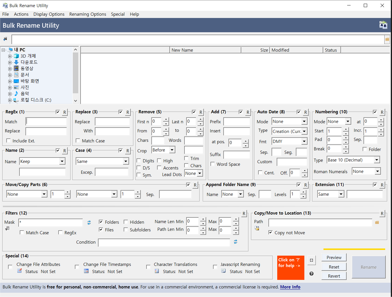Open Name dropdown showing Keep

pyautogui.click(x=42, y=161)
